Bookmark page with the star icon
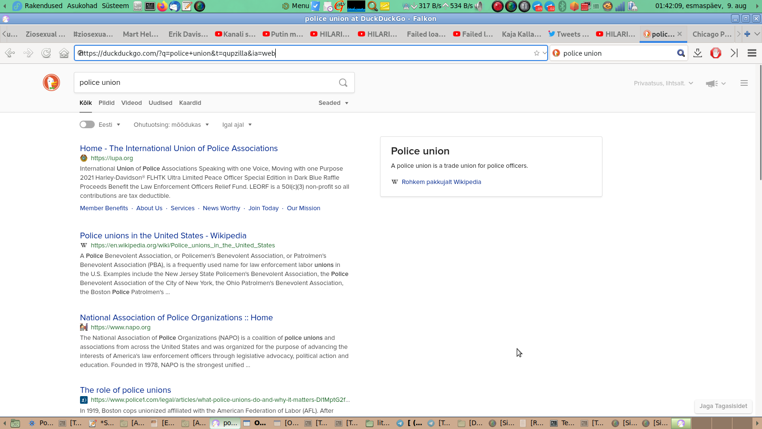This screenshot has width=762, height=429. click(537, 53)
